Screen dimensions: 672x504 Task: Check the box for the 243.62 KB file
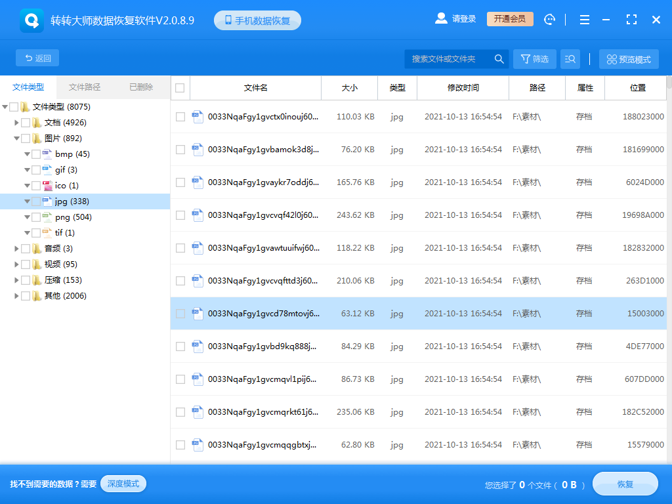180,215
